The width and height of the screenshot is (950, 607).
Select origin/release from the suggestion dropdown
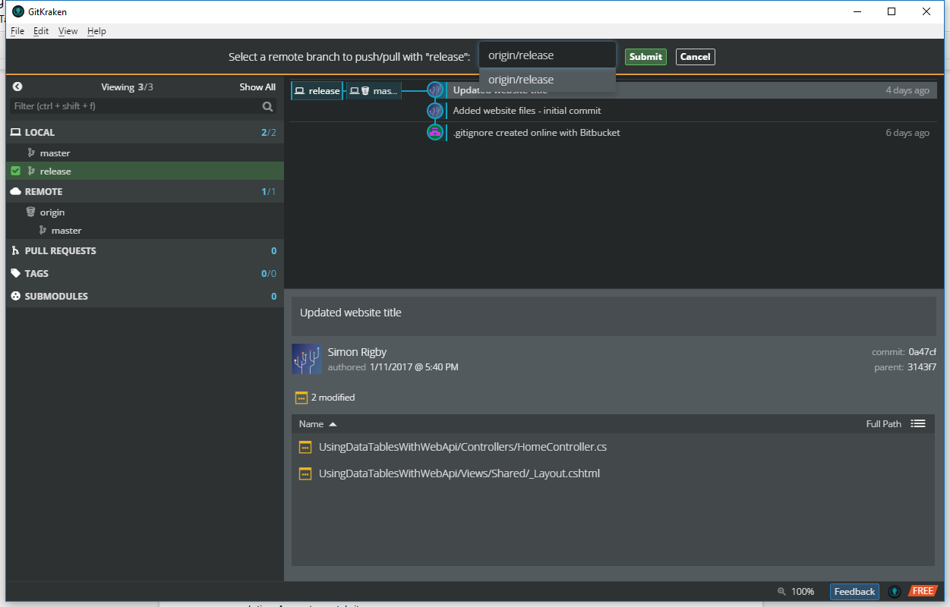pos(547,80)
